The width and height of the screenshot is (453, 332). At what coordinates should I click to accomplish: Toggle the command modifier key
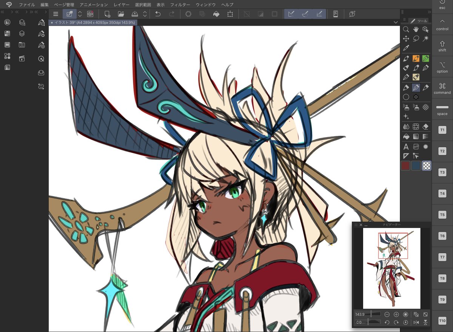coord(442,88)
